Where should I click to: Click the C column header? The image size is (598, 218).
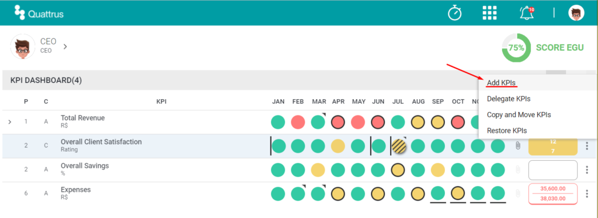click(x=46, y=101)
